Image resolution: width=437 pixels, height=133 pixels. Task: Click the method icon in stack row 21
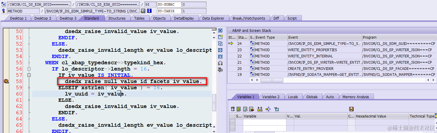click(252, 62)
